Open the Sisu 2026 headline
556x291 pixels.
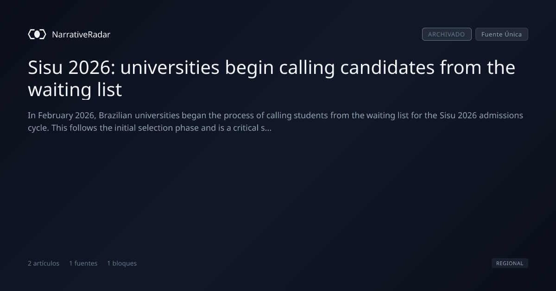272,79
